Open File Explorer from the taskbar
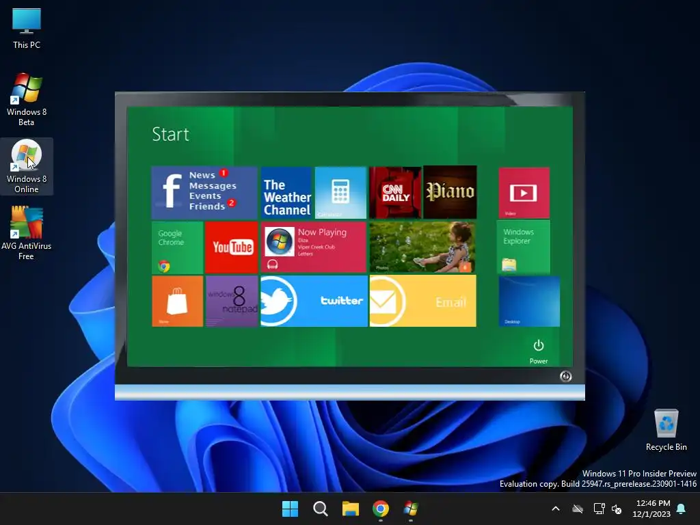Screen dimensions: 700x525 coord(351,509)
